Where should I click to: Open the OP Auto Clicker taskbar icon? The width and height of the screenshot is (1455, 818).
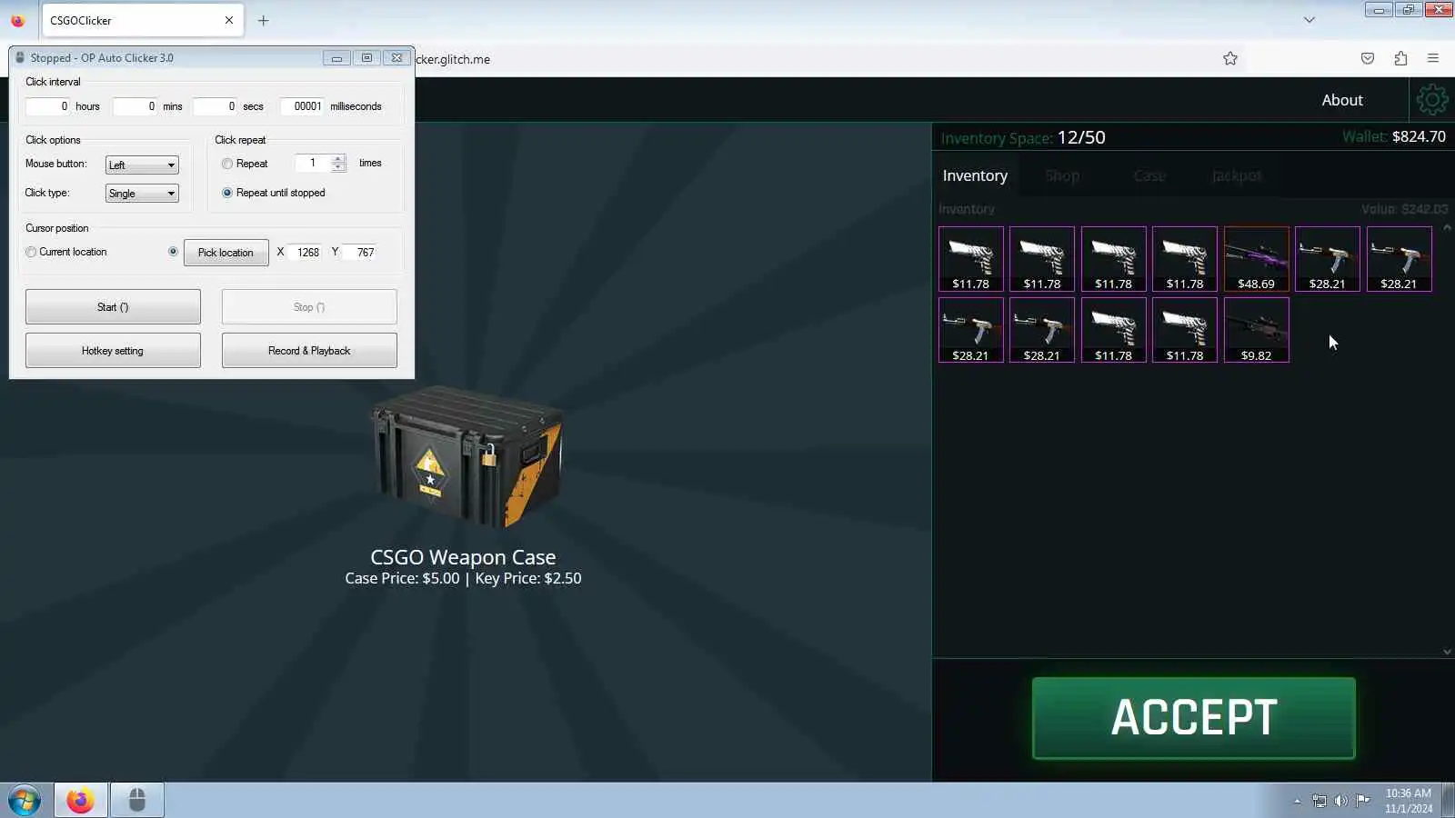point(137,801)
